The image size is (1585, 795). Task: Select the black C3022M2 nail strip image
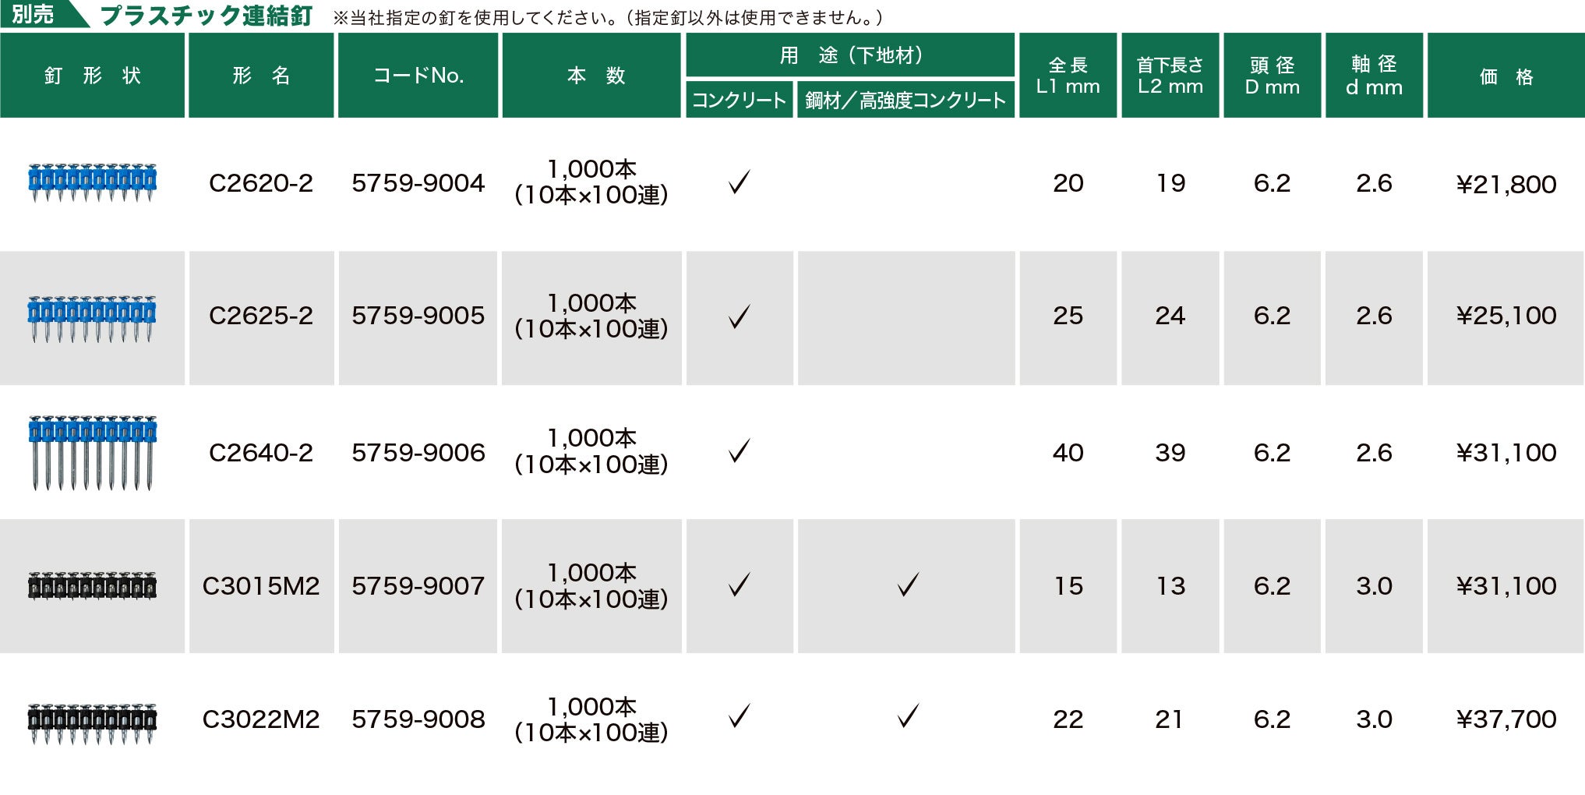click(92, 723)
